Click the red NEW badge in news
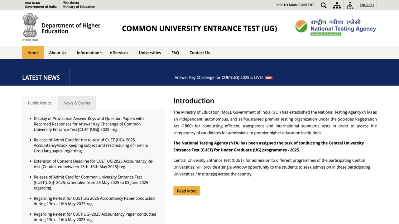This screenshot has width=399, height=224. coord(268,78)
